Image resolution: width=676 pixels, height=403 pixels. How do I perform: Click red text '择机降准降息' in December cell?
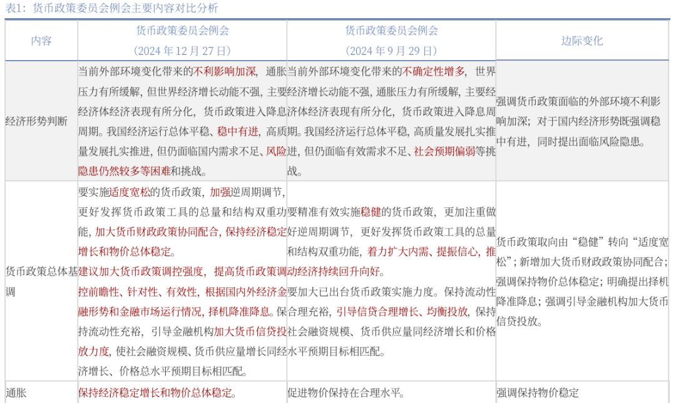(239, 312)
